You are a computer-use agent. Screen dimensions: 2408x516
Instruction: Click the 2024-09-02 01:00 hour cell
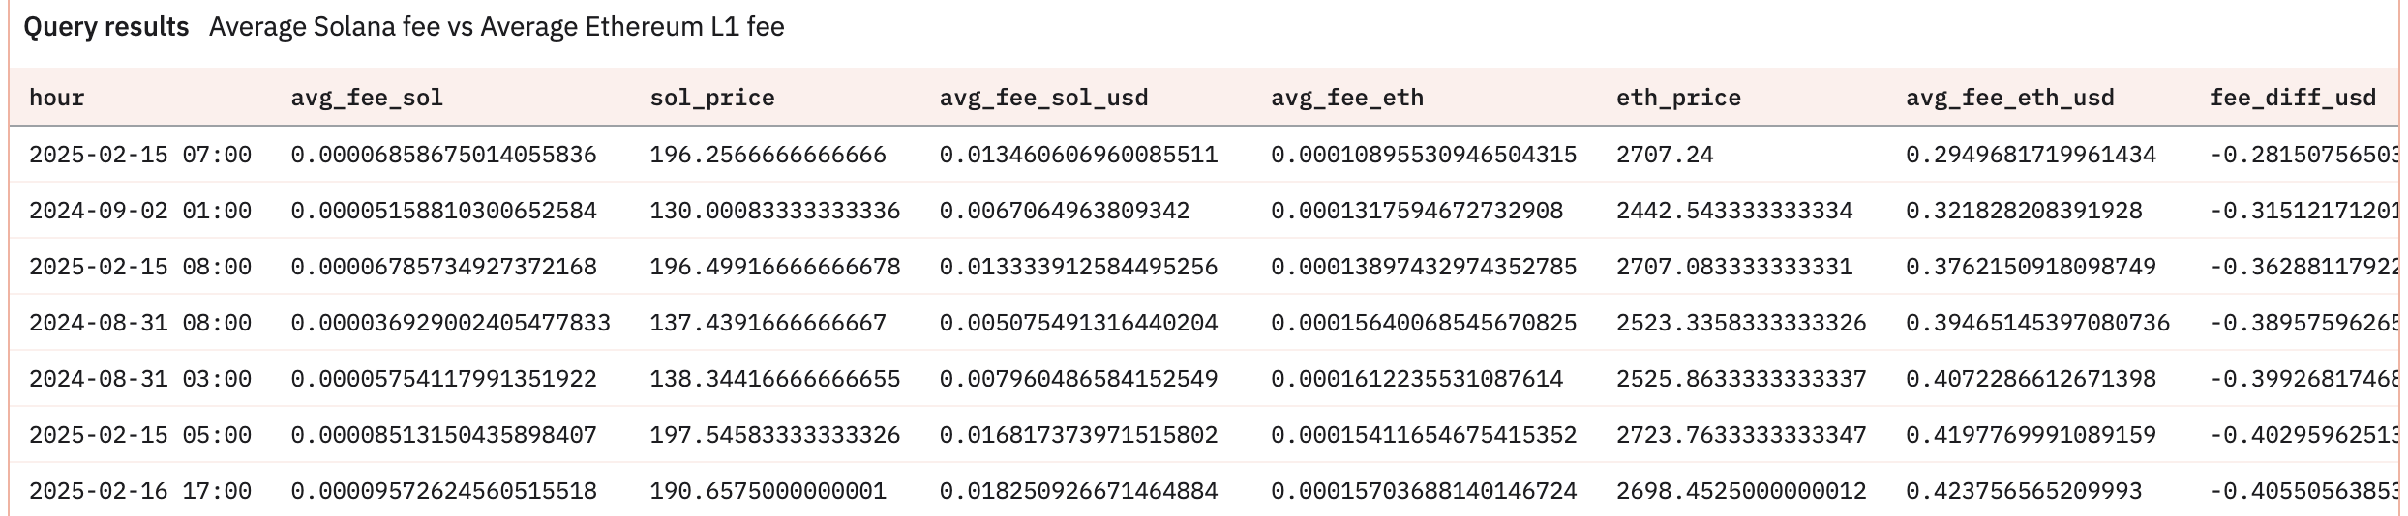(x=140, y=211)
